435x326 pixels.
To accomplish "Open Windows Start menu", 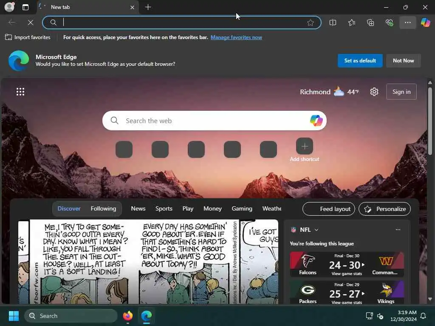I will click(x=14, y=316).
